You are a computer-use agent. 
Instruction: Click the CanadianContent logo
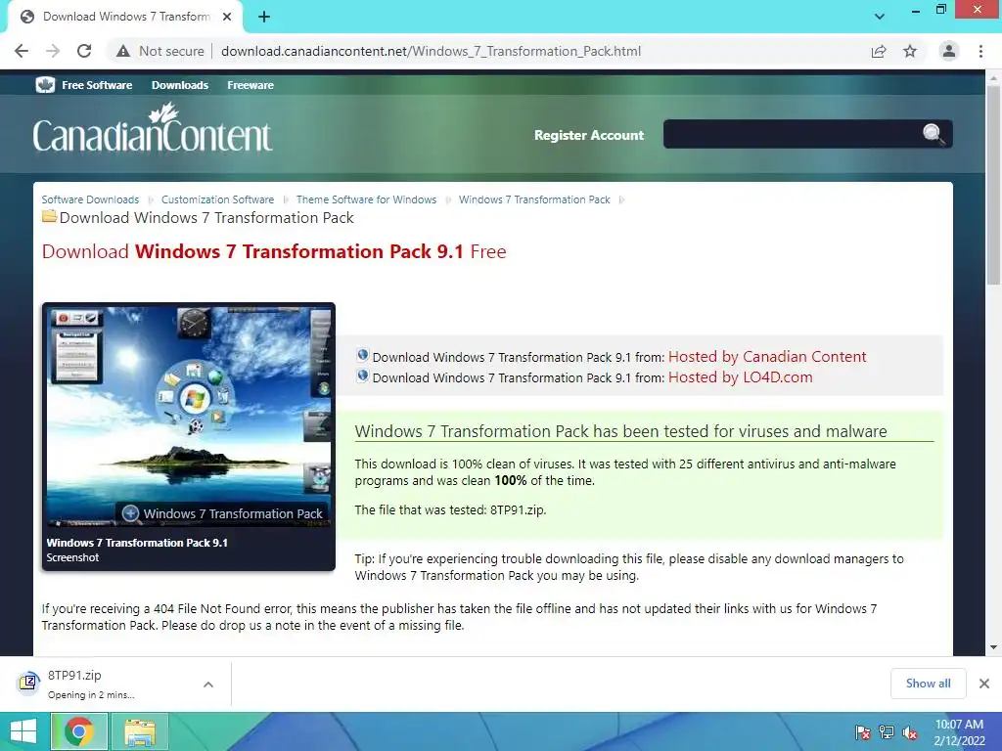[152, 129]
